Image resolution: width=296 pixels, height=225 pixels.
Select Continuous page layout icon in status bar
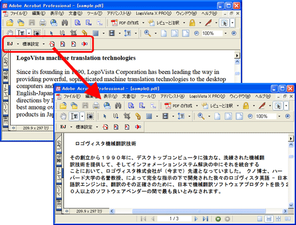pos(269,218)
